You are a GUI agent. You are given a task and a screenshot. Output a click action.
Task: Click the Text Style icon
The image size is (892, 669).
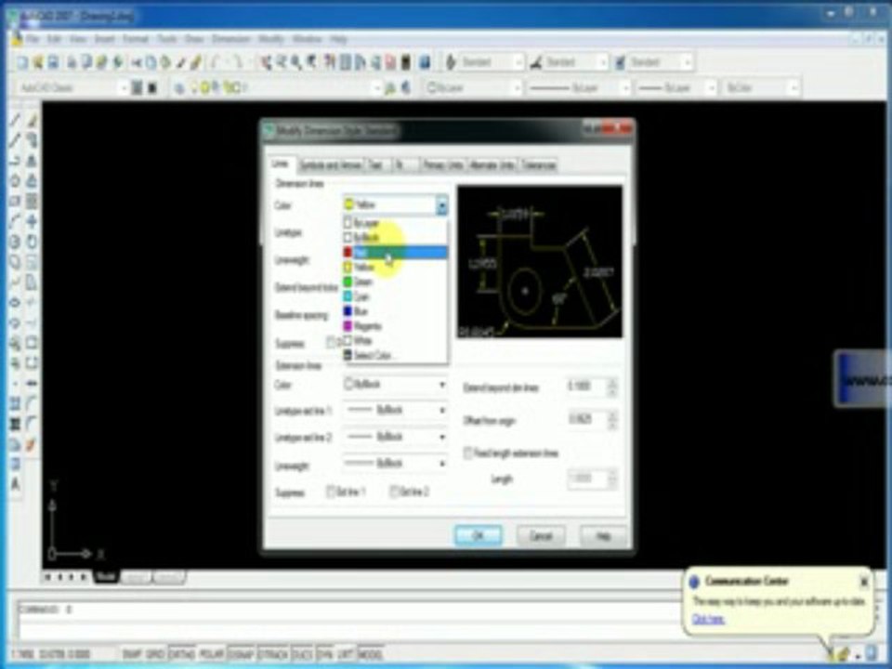[x=451, y=62]
